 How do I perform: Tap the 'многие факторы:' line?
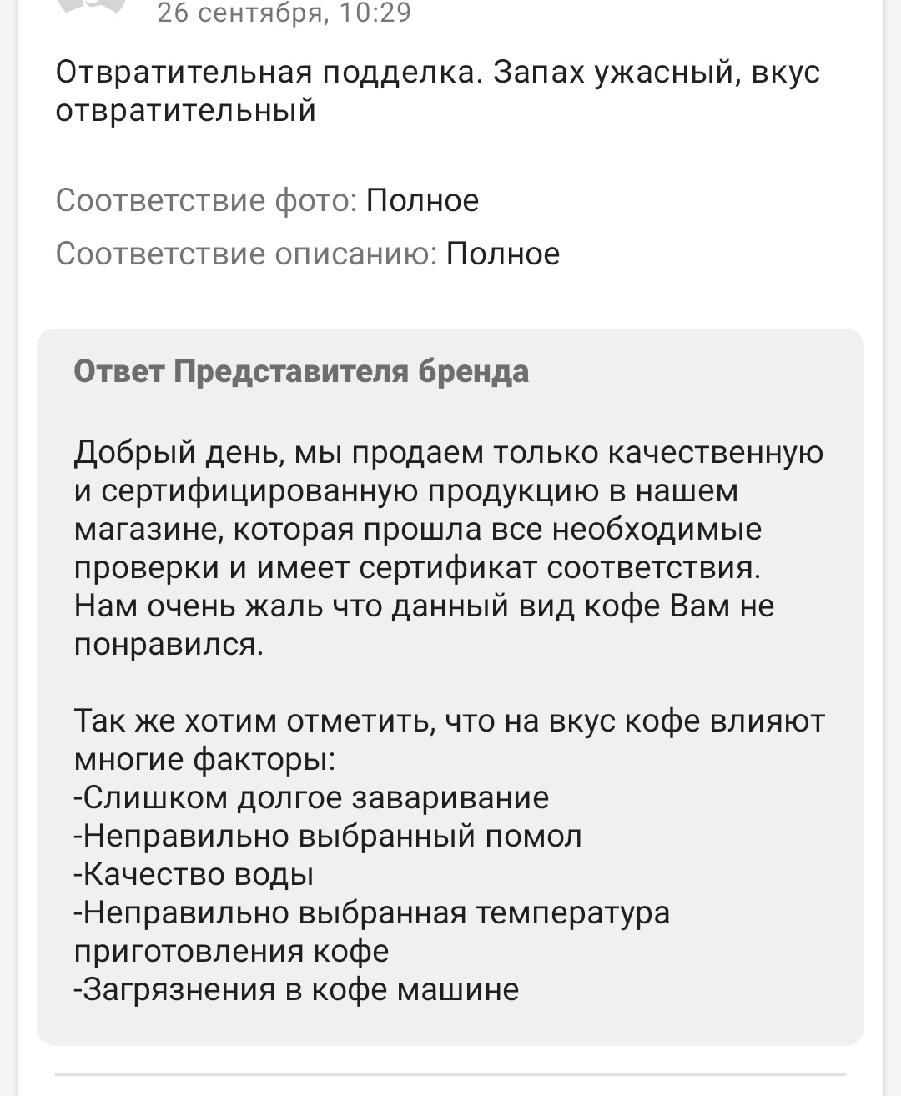pyautogui.click(x=205, y=759)
